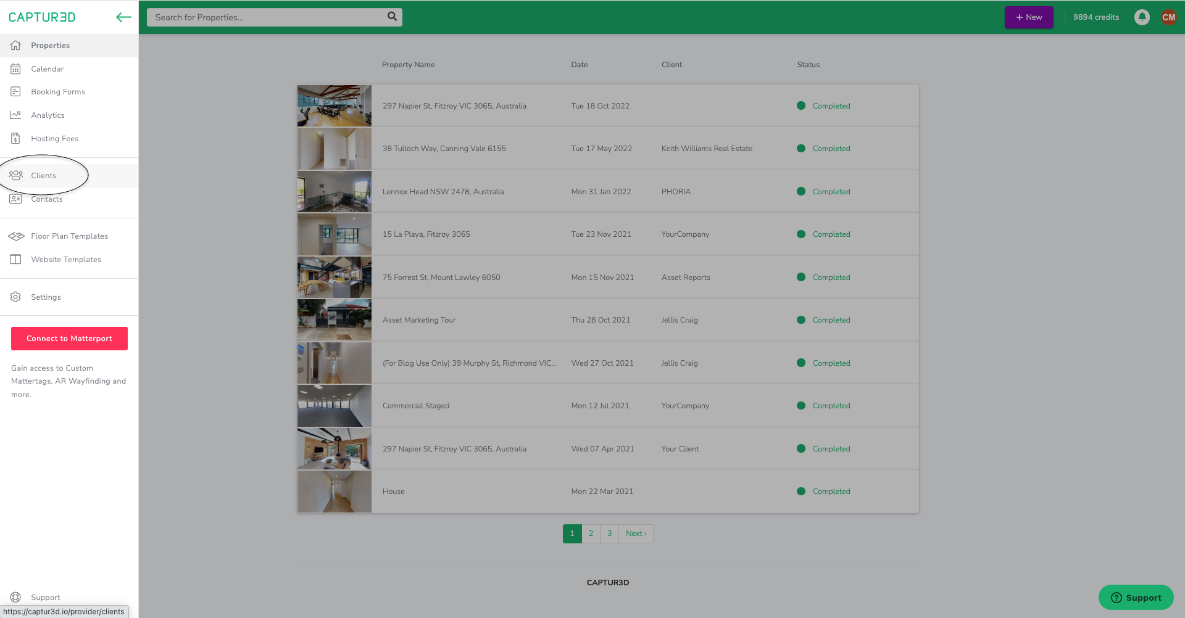This screenshot has height=618, width=1185.
Task: Click the CAPTUR3D logo in sidebar
Action: (x=42, y=17)
